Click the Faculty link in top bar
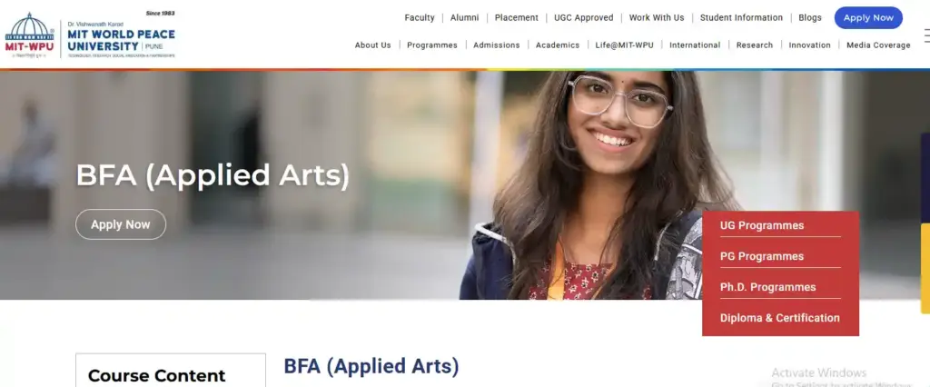 [x=420, y=18]
